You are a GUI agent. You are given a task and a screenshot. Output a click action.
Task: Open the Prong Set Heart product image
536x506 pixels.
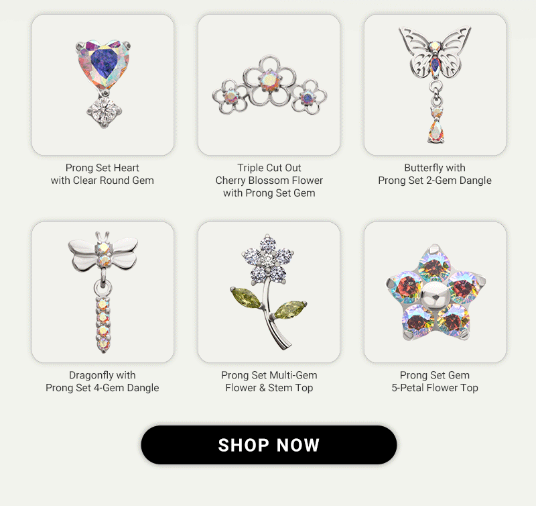coord(103,85)
